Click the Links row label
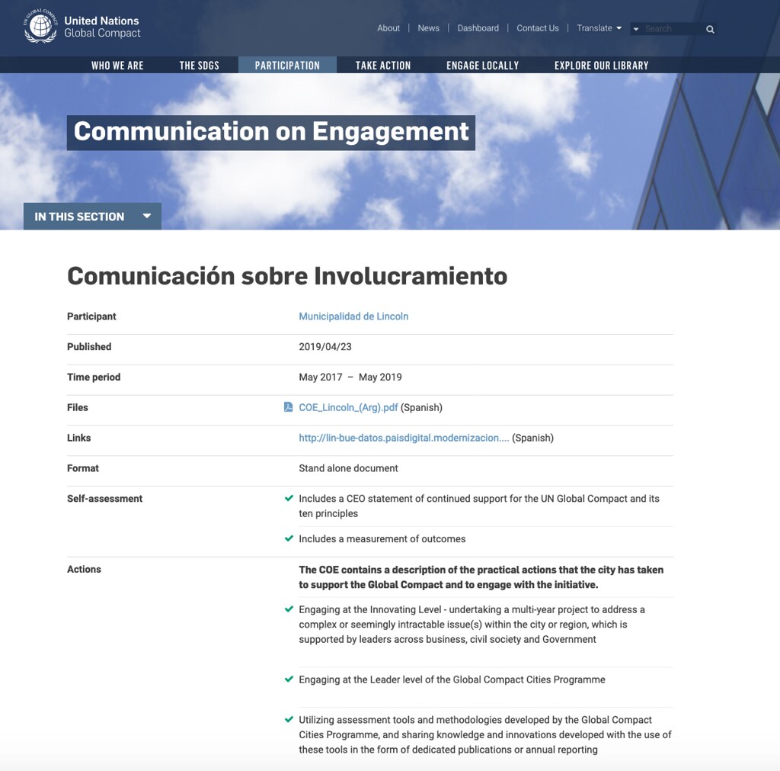This screenshot has width=780, height=771. (x=79, y=438)
